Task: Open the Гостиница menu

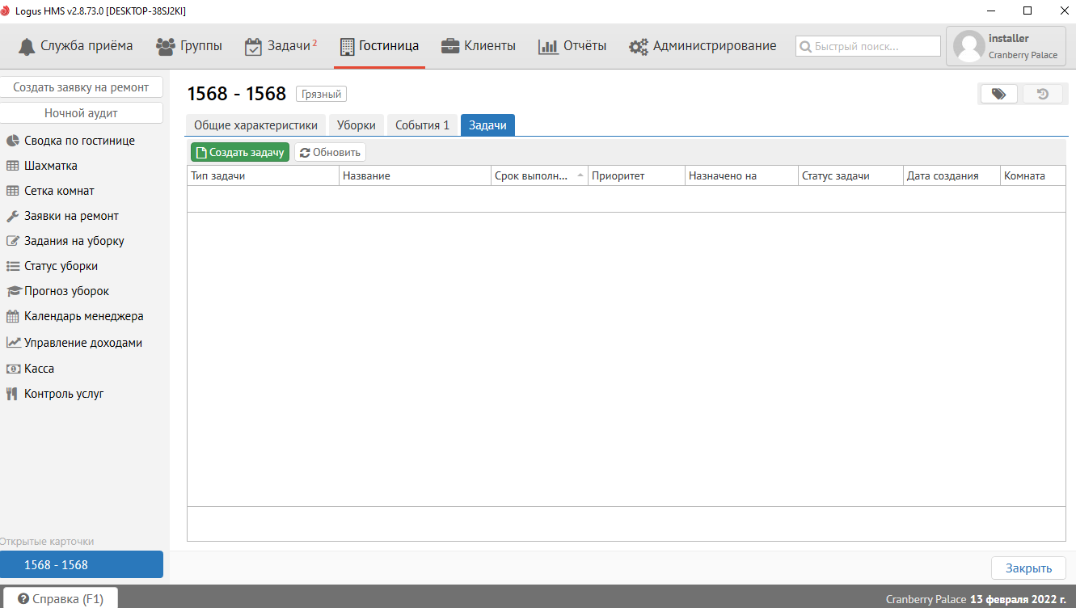Action: pyautogui.click(x=380, y=46)
